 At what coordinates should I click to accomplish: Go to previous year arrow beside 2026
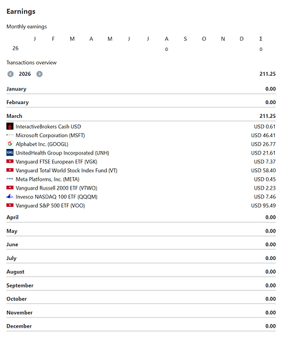10,74
